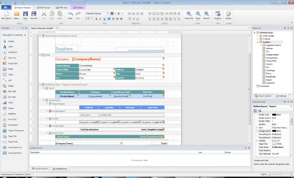294x178 pixels.
Task: Open the Windows view button
Action: click(218, 15)
